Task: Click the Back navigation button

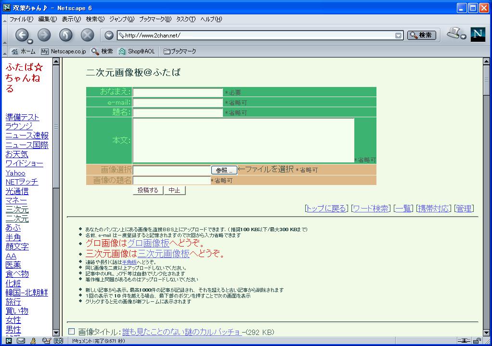Action: 22,35
